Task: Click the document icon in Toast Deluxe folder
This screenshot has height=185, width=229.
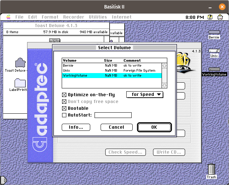Action: point(55,40)
